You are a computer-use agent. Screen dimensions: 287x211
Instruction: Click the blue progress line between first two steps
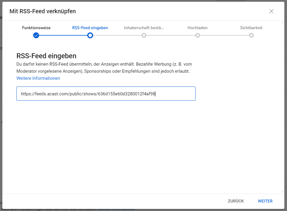(x=63, y=35)
